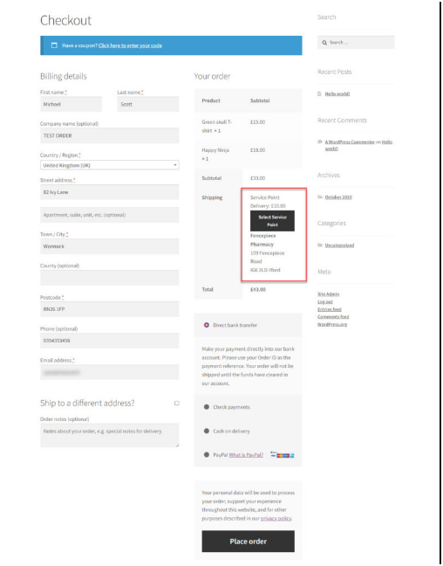Choose Cash on delivery payment method
Image resolution: width=443 pixels, height=566 pixels.
click(206, 431)
